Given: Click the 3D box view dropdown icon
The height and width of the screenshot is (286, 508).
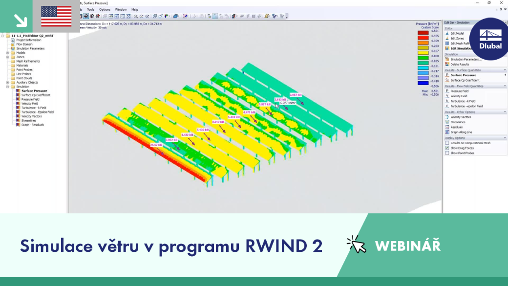Looking at the screenshot, I should click(176, 16).
